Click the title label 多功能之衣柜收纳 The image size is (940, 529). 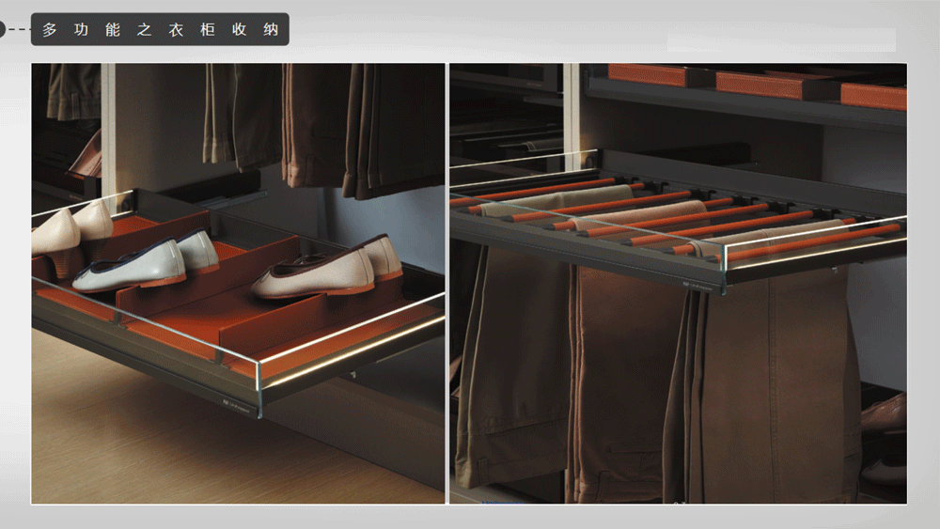tap(160, 29)
